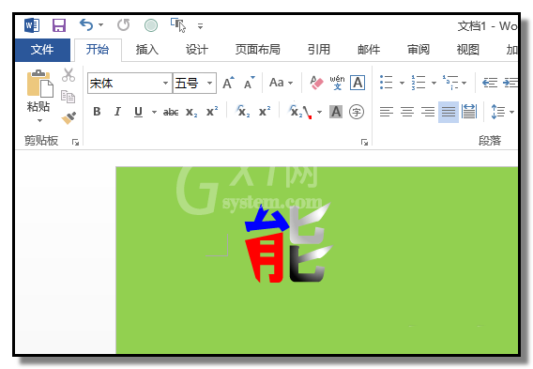Image resolution: width=533 pixels, height=369 pixels.
Task: Switch to the 邮件 tab
Action: (x=369, y=50)
